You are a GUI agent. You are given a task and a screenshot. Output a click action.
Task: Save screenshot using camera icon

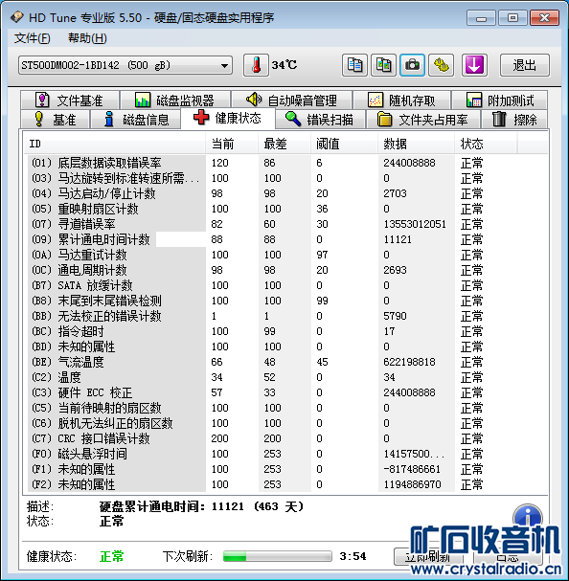click(412, 65)
